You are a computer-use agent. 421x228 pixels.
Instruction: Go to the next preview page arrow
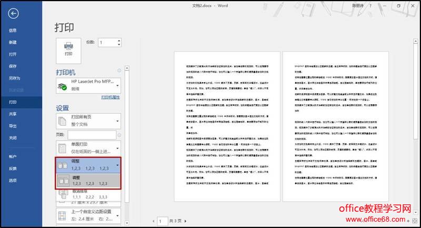pyautogui.click(x=186, y=221)
